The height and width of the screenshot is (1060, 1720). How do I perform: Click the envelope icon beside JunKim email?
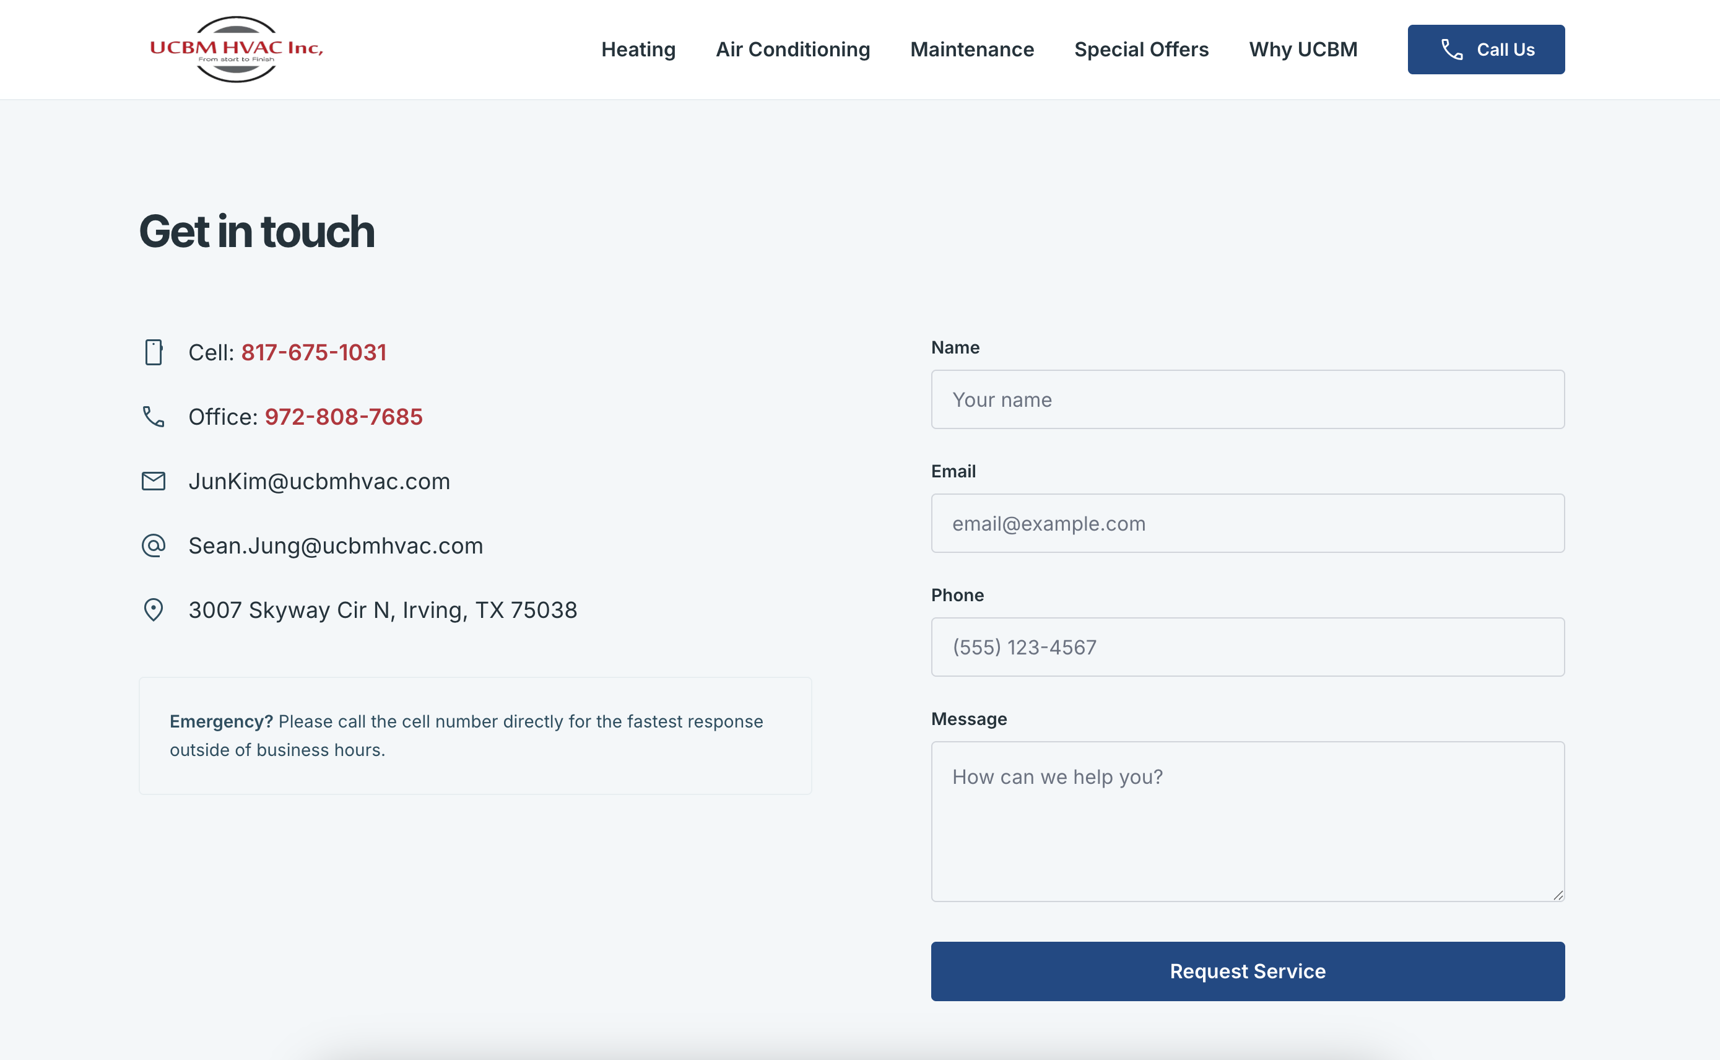coord(154,481)
